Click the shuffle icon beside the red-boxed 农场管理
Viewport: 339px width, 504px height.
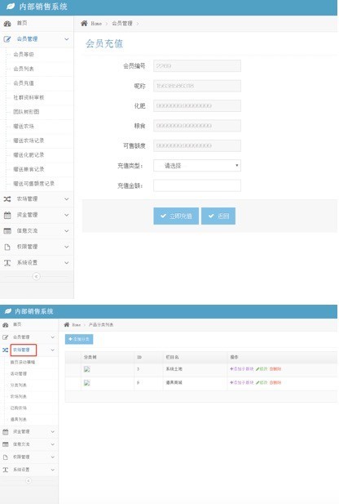click(6, 350)
